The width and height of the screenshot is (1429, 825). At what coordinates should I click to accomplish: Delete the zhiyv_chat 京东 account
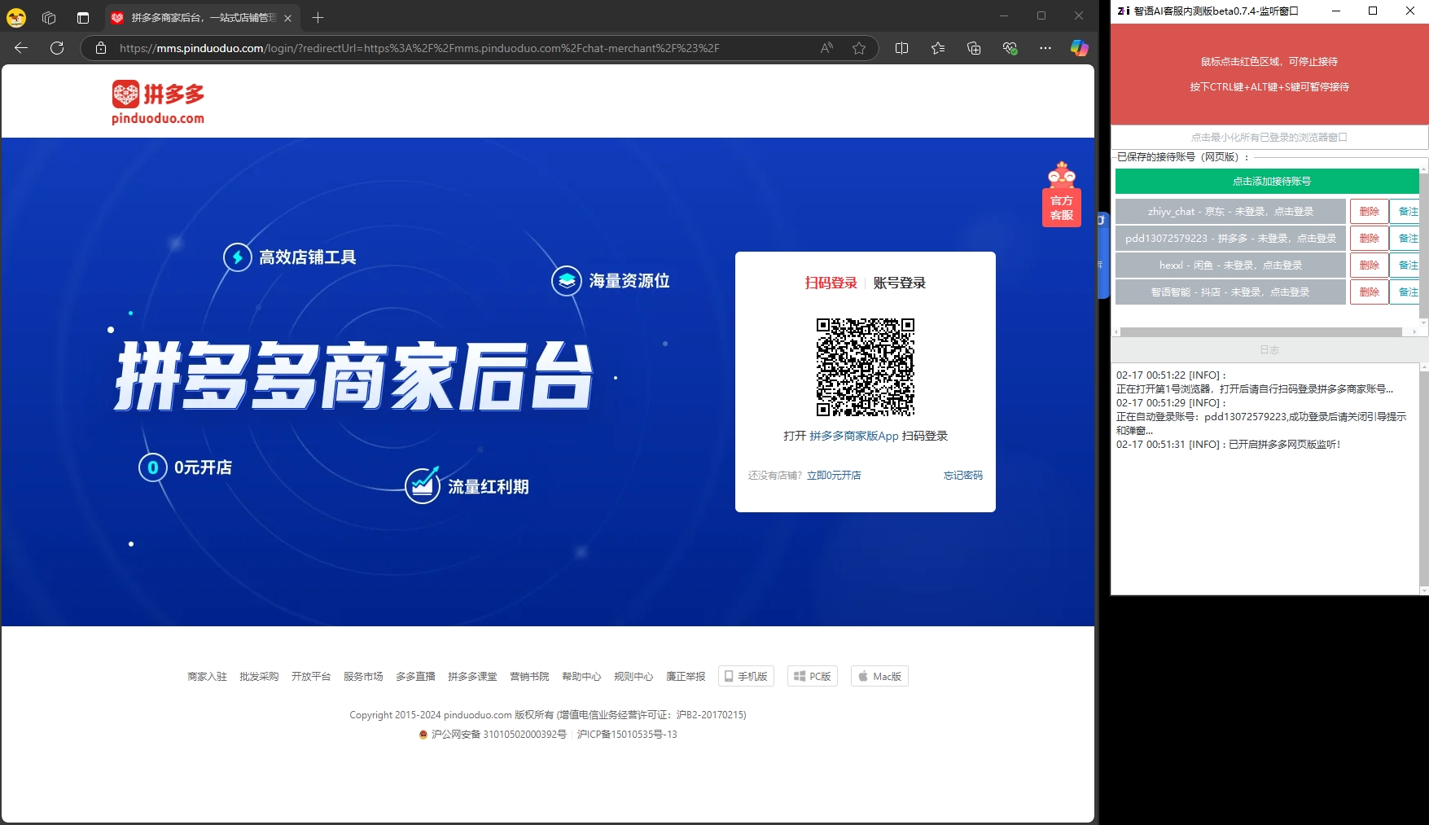pos(1369,212)
